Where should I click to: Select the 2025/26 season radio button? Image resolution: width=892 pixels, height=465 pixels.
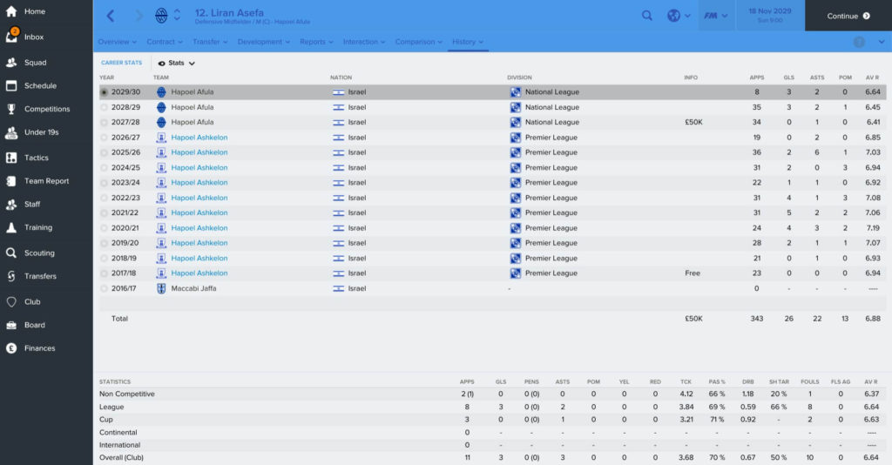point(104,152)
